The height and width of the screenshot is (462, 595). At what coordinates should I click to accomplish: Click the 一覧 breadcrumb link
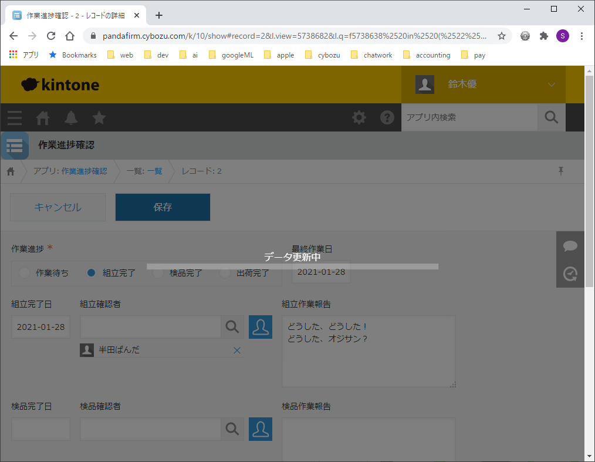tap(154, 171)
